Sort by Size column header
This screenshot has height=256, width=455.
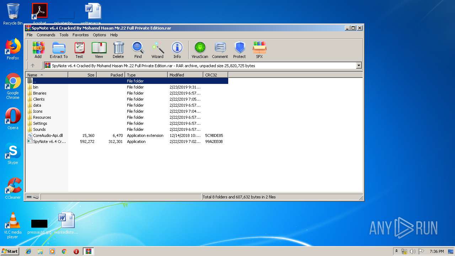[x=82, y=75]
